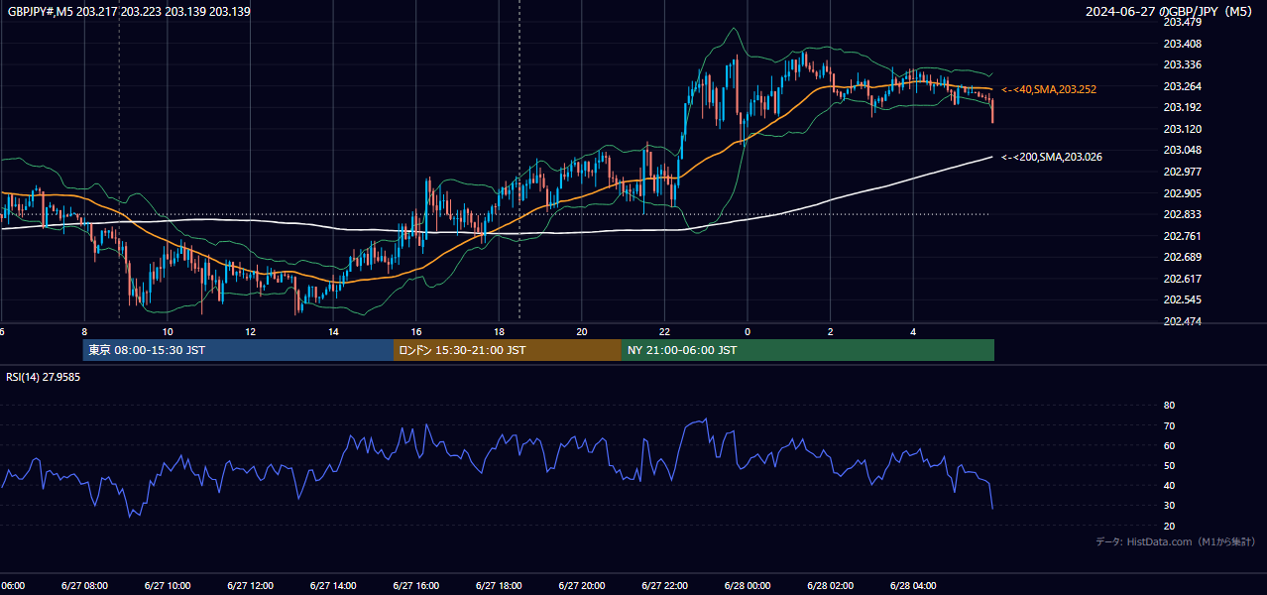Click hour label 22 under price chart
The width and height of the screenshot is (1267, 595).
tap(664, 332)
